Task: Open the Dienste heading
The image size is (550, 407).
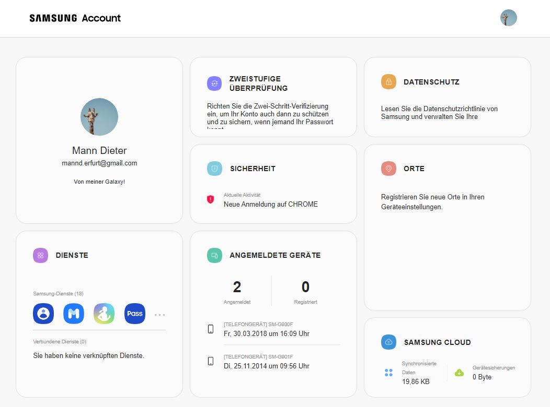Action: coord(72,256)
